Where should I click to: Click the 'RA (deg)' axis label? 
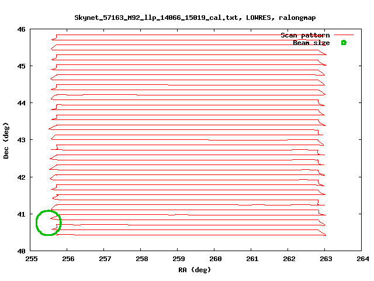click(195, 270)
